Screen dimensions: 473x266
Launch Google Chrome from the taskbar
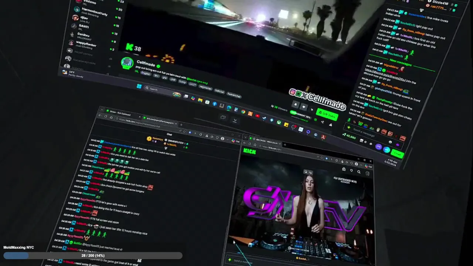coord(243,112)
